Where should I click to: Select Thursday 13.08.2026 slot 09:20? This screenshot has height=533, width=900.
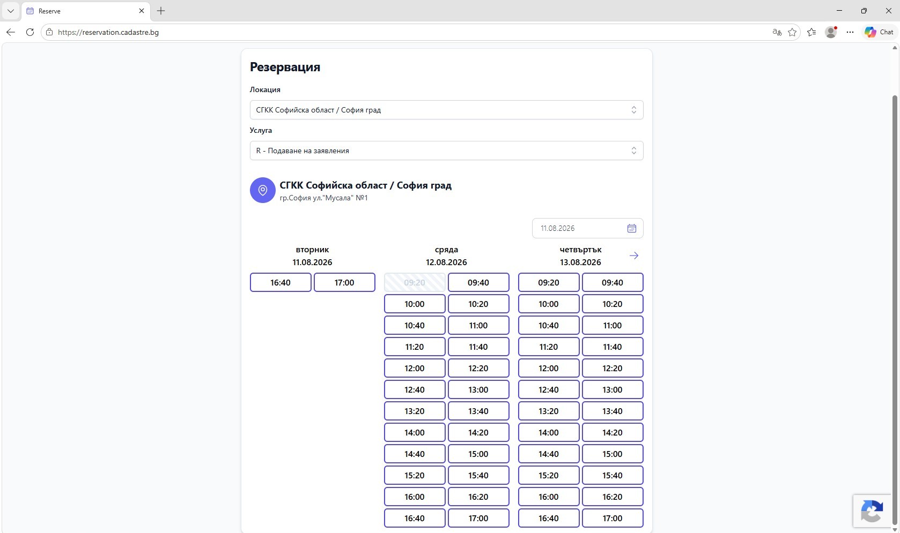coord(549,282)
